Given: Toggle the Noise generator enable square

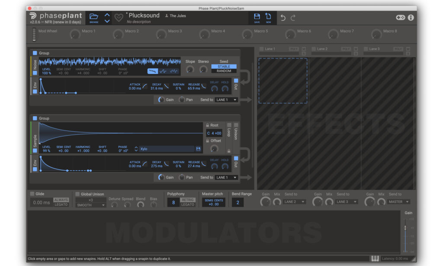Looking at the screenshot, I should 35,73.
